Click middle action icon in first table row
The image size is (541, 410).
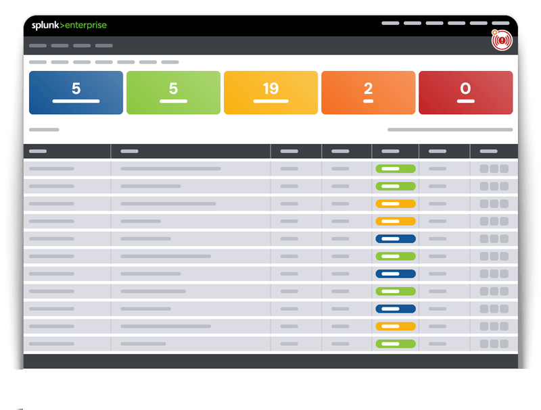click(x=494, y=169)
